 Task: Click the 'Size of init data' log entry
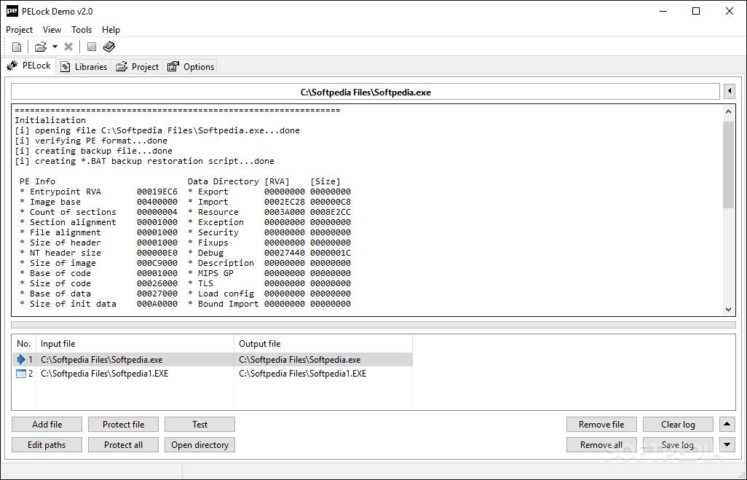98,304
